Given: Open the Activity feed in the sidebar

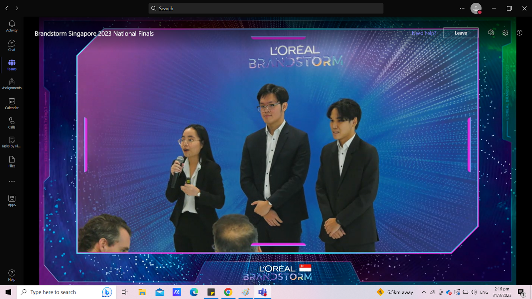Looking at the screenshot, I should point(12,26).
